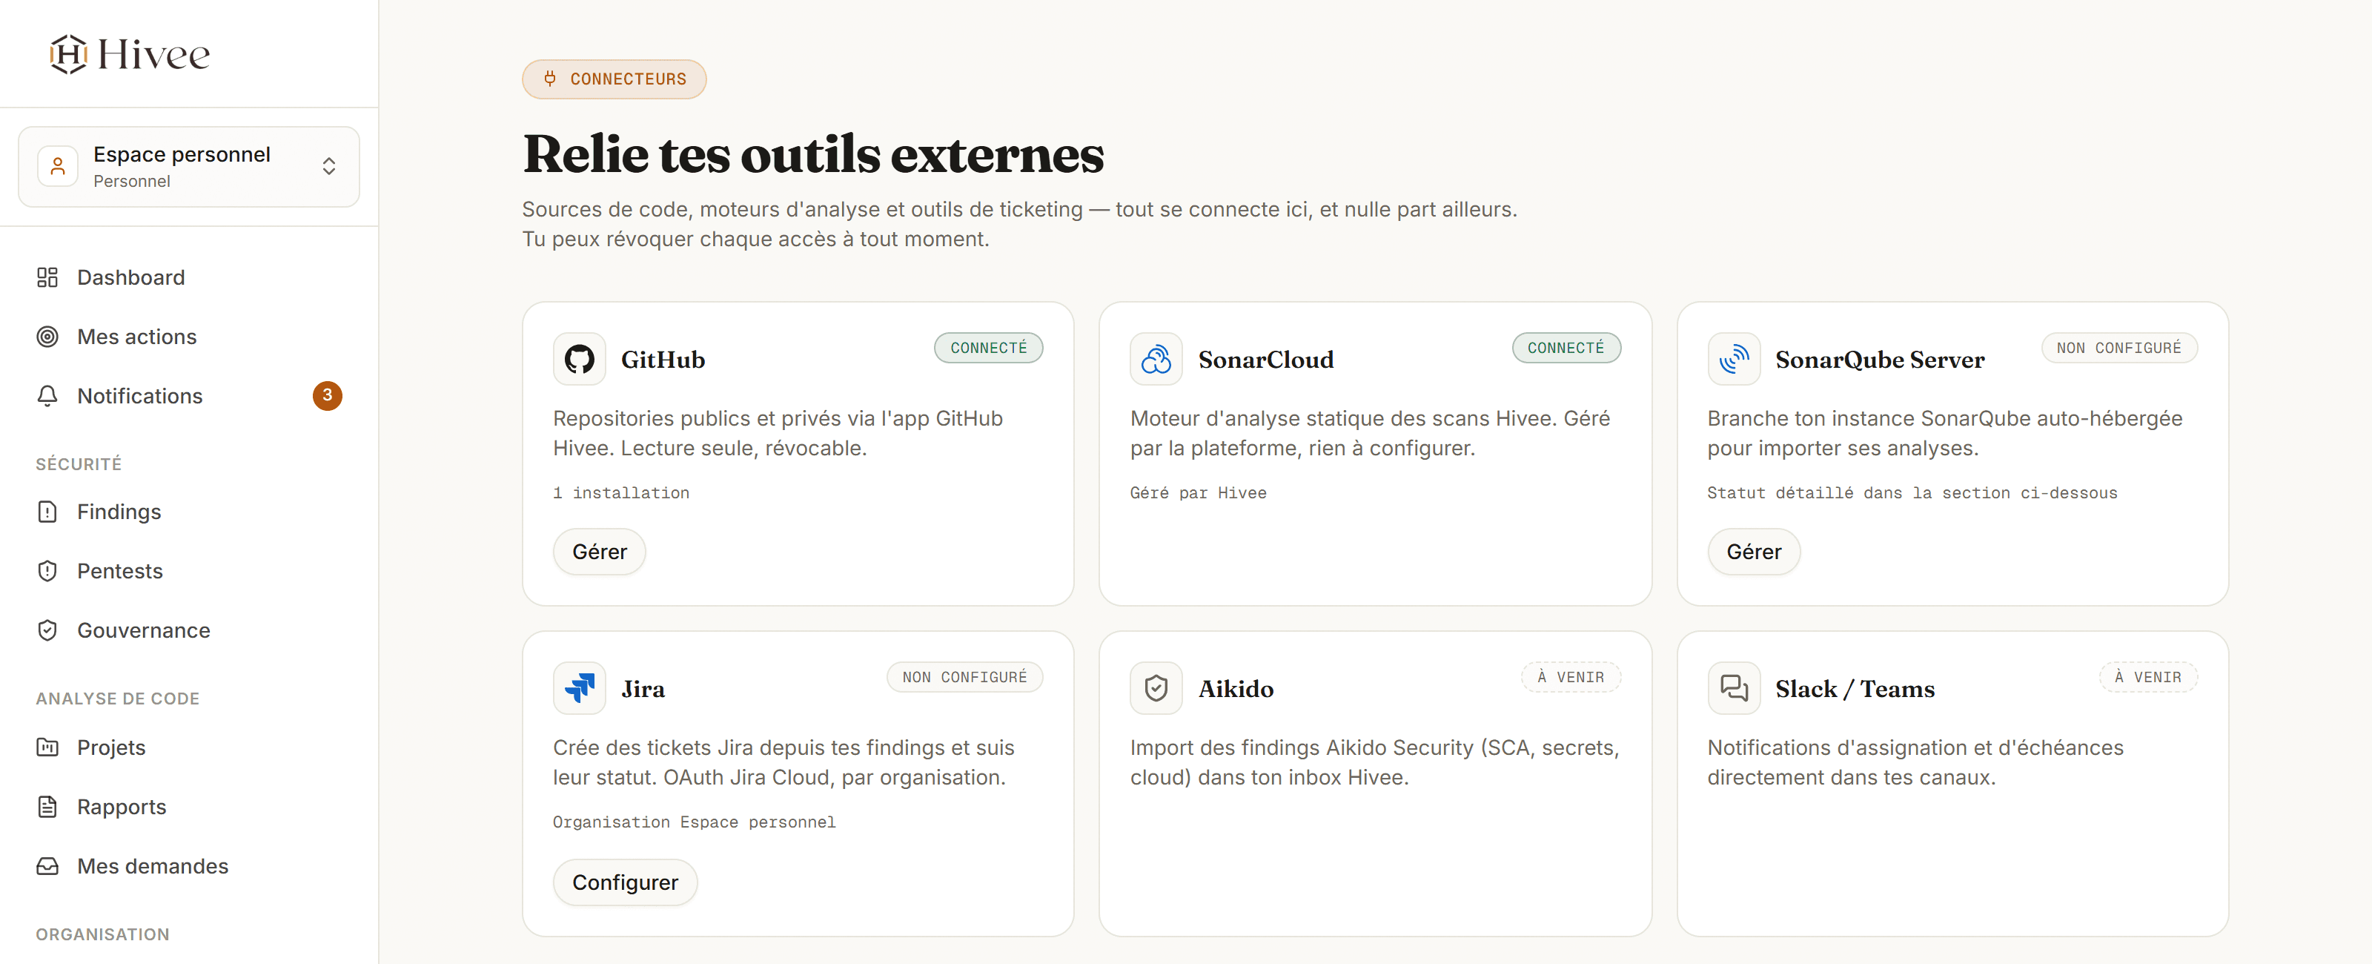Image resolution: width=2372 pixels, height=964 pixels.
Task: Expand the Espace personnel workspace switcher chevrons
Action: (x=328, y=167)
